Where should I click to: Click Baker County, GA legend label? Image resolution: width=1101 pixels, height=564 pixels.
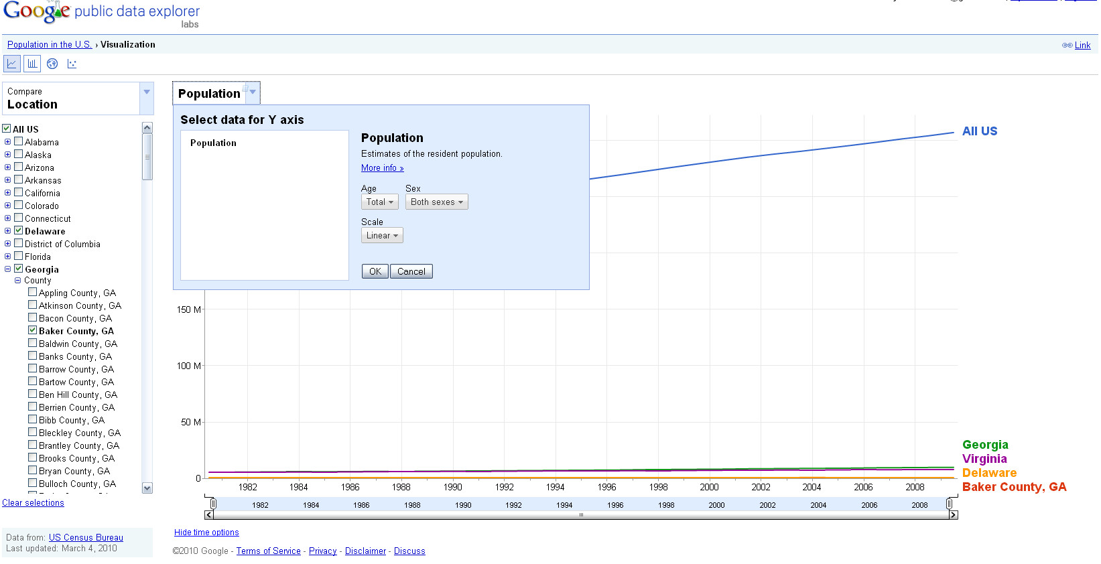point(1014,487)
